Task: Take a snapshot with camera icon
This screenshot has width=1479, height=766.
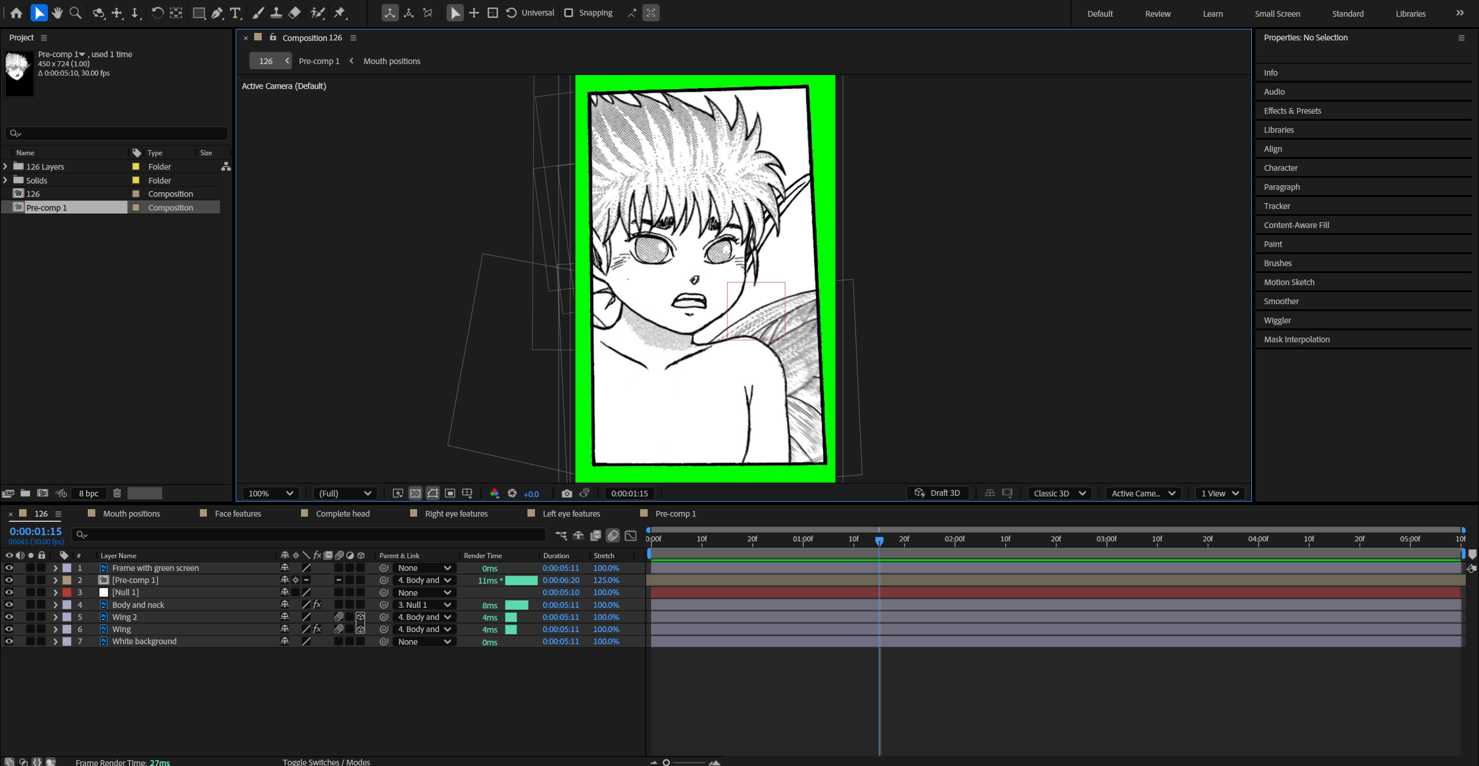Action: point(567,494)
